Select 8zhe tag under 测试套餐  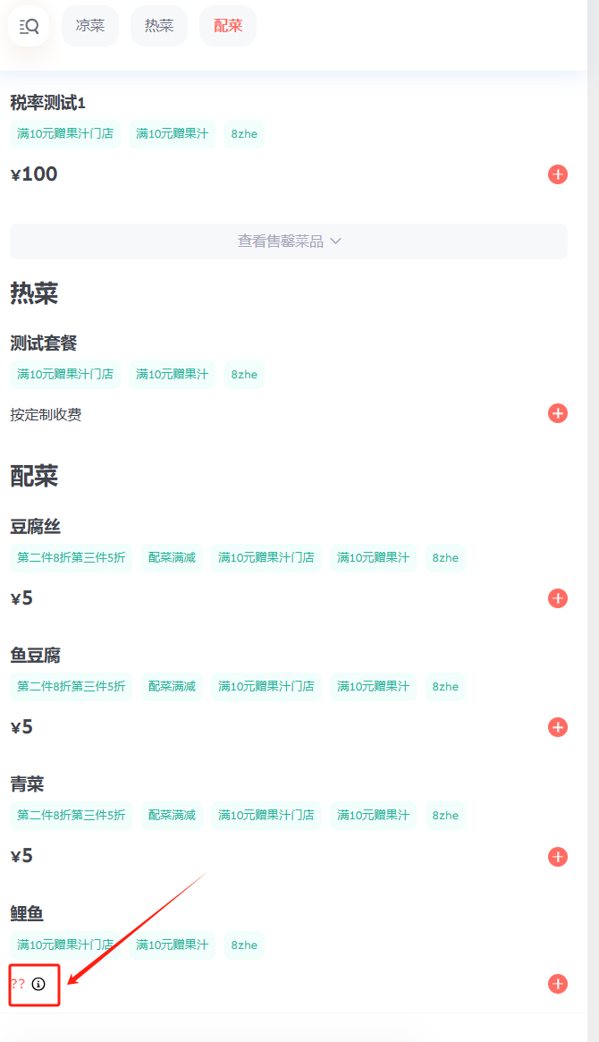point(244,374)
